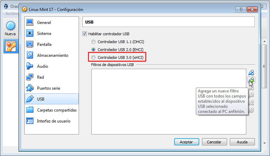
Task: Click the add empty USB filter icon
Action: click(251, 73)
